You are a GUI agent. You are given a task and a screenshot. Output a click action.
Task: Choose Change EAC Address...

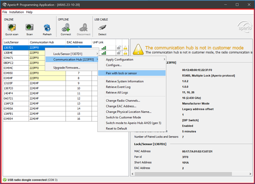pyautogui.click(x=132, y=106)
